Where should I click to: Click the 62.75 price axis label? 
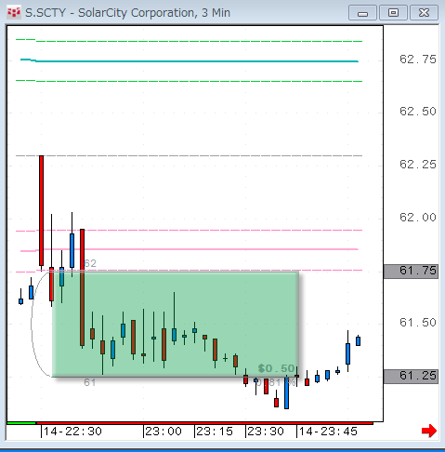point(418,60)
